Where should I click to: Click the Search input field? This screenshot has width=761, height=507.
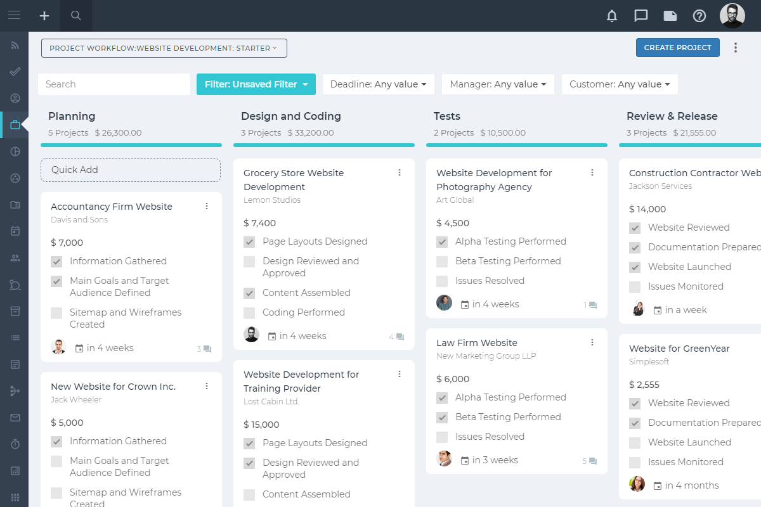pos(114,84)
